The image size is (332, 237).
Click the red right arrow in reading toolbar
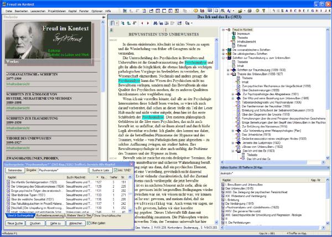point(148,23)
